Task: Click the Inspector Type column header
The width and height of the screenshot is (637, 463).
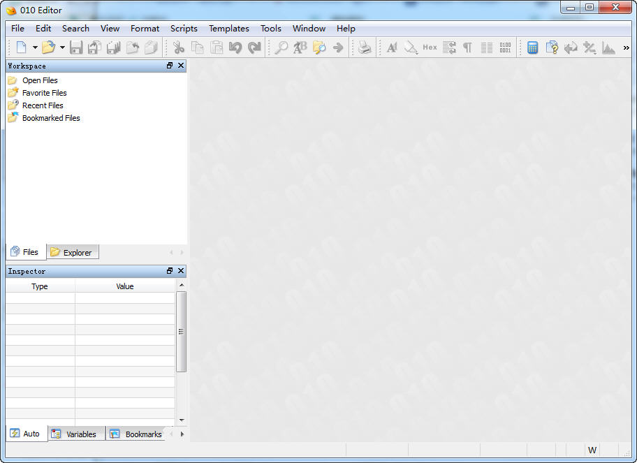Action: click(x=40, y=286)
